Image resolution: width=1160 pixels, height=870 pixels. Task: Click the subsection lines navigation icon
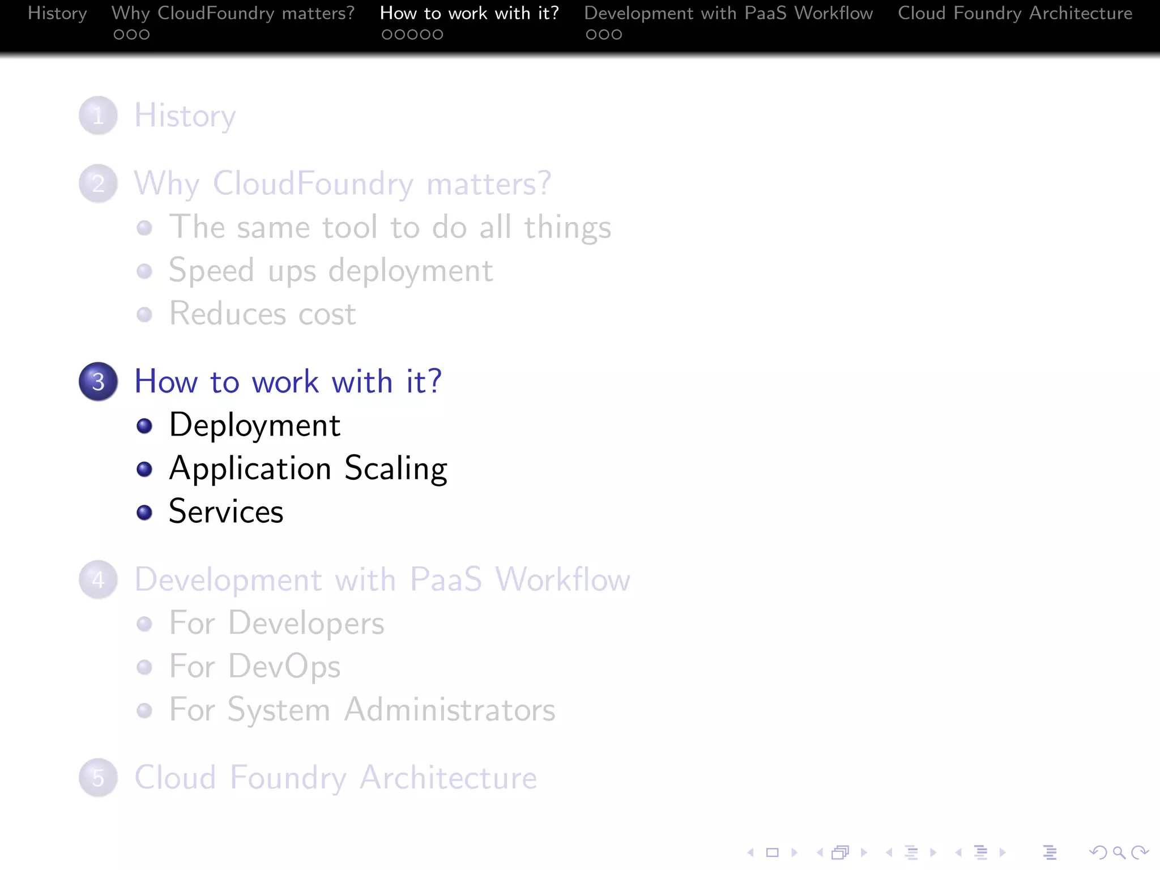point(911,852)
